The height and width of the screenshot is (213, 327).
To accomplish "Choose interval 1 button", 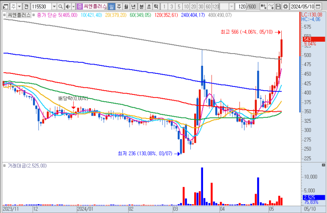I will click(164, 7).
